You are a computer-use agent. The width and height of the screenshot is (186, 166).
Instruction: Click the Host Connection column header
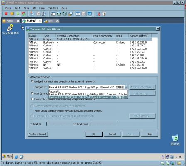tap(103, 36)
